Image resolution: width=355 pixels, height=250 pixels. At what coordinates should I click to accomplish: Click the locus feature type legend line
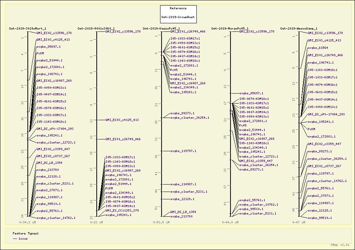(x=15, y=239)
